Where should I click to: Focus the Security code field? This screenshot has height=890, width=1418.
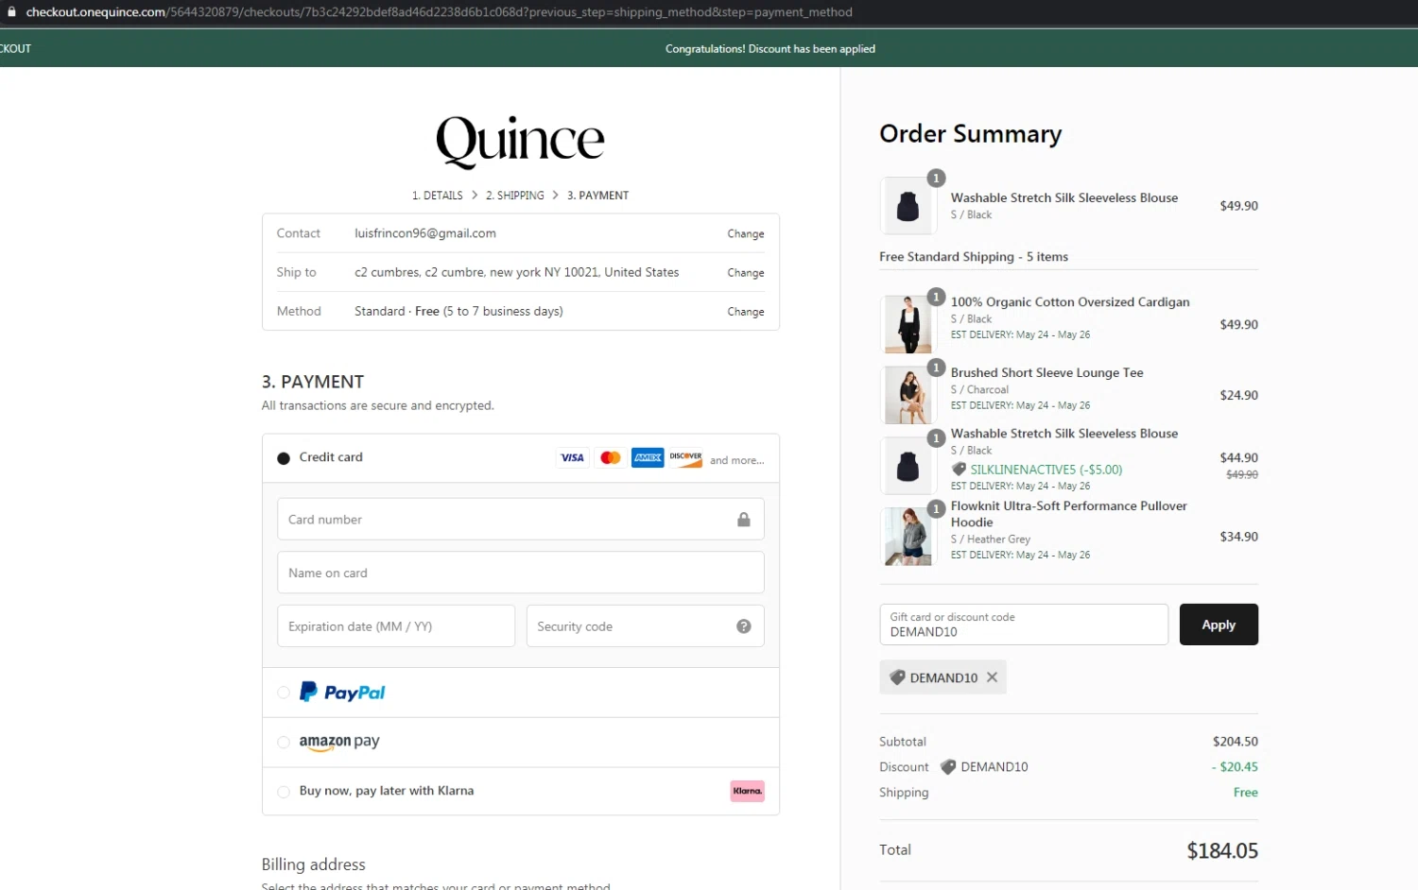coord(645,626)
